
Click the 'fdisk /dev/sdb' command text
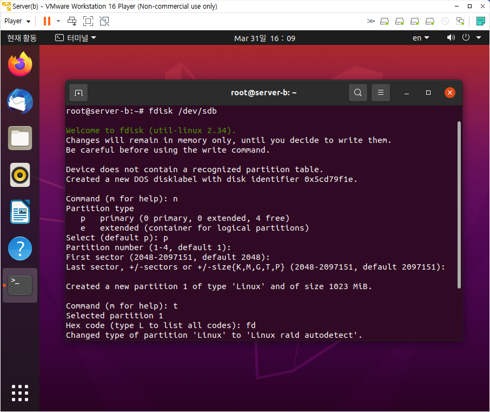pos(182,111)
